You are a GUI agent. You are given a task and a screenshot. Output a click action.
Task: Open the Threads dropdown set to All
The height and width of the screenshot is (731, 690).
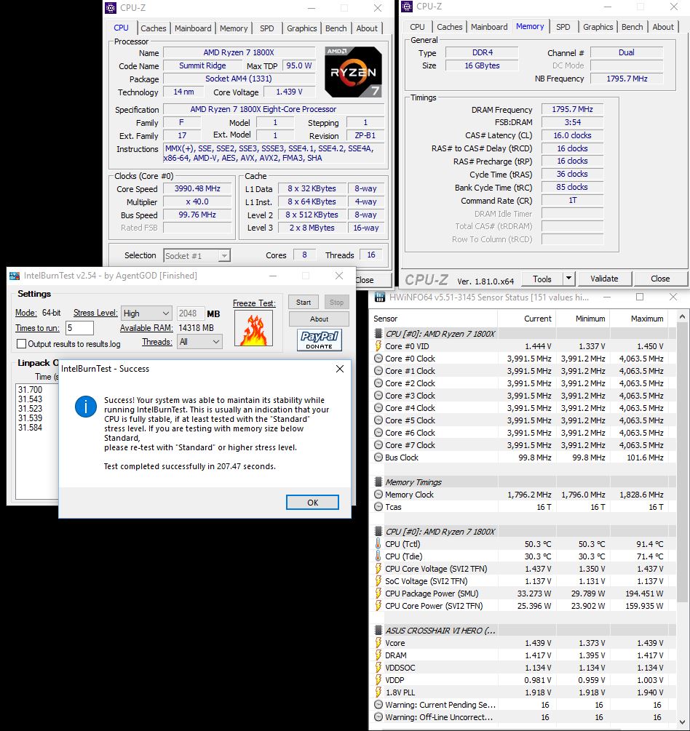coord(199,342)
